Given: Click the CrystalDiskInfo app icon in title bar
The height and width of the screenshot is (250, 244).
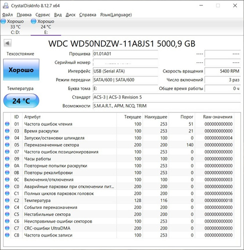Looking at the screenshot, I should point(6,5).
